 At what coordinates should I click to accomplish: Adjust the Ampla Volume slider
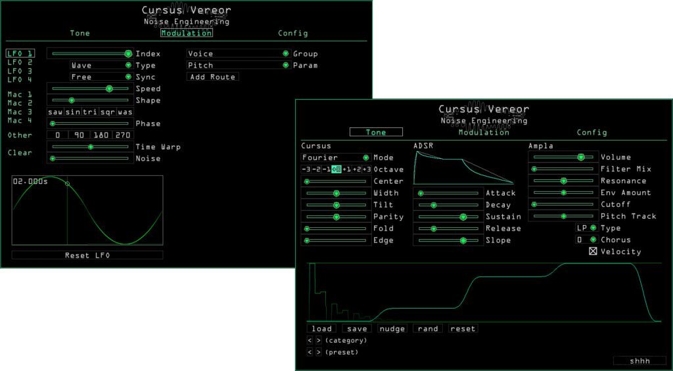click(563, 158)
